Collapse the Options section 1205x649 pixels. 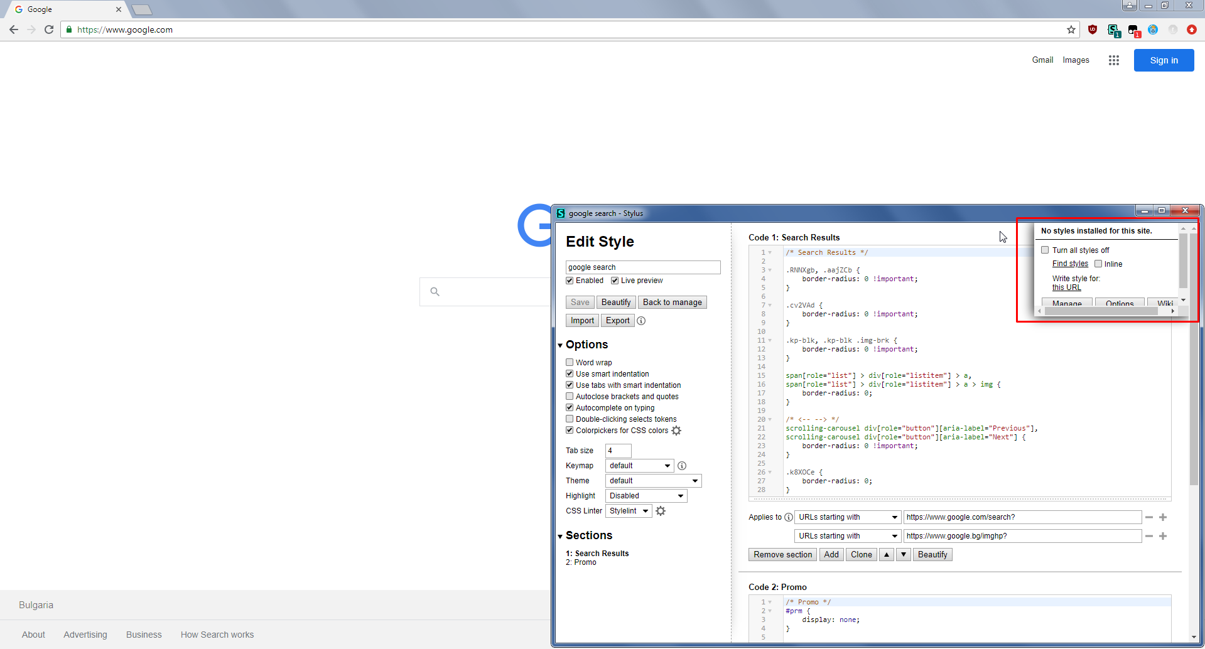[559, 345]
